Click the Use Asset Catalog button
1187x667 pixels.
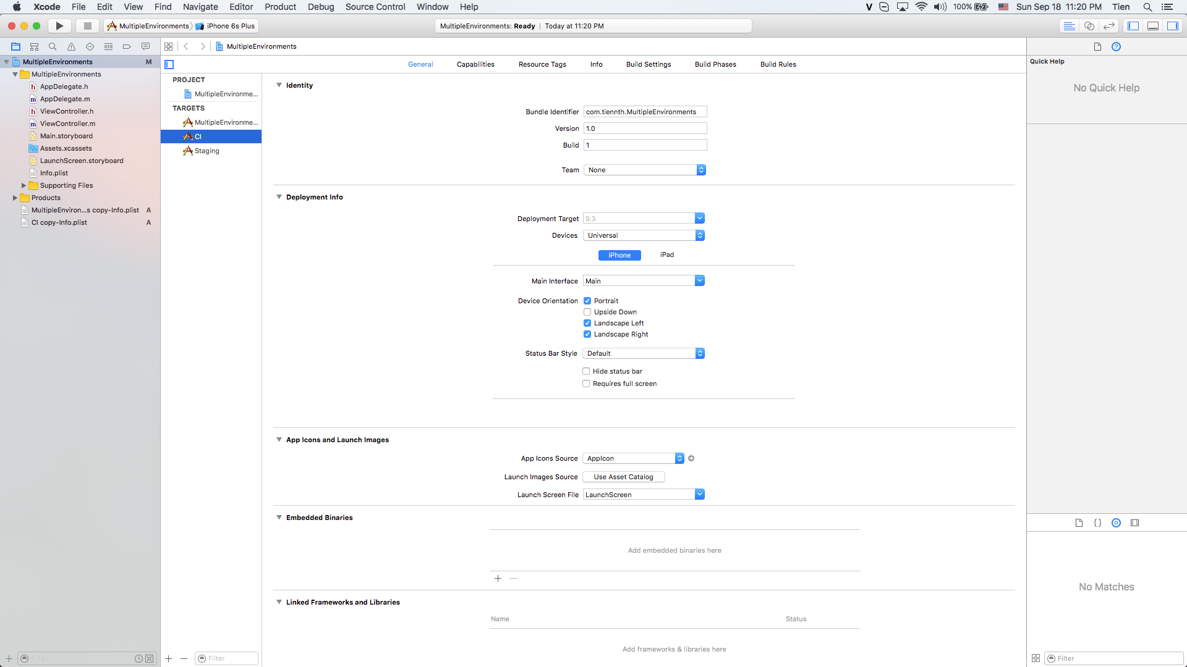click(x=623, y=477)
